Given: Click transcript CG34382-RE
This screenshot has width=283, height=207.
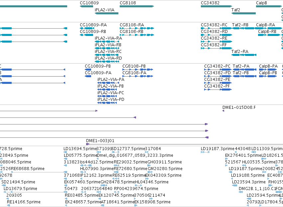Looking at the screenshot, I should pos(214,38).
